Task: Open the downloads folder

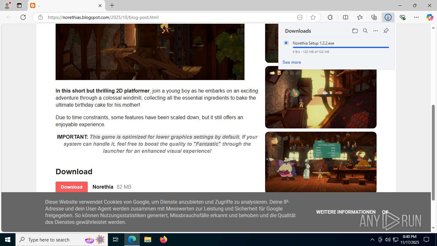Action: tap(355, 31)
